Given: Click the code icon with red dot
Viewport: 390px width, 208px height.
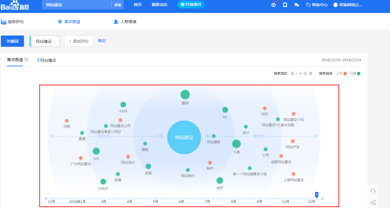Looking at the screenshot, I should (x=273, y=5).
